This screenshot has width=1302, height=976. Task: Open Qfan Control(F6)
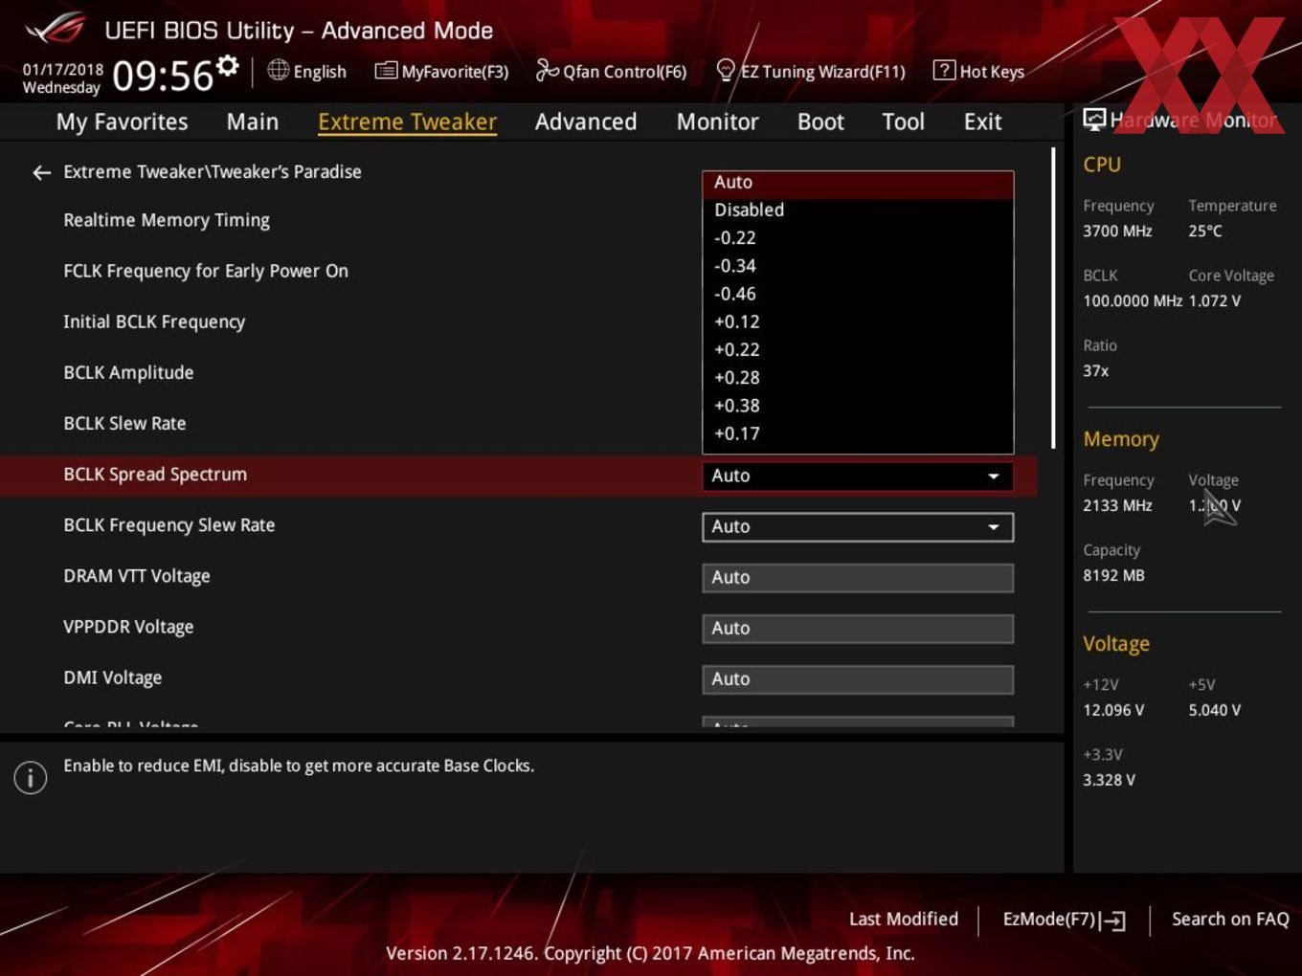coord(611,71)
